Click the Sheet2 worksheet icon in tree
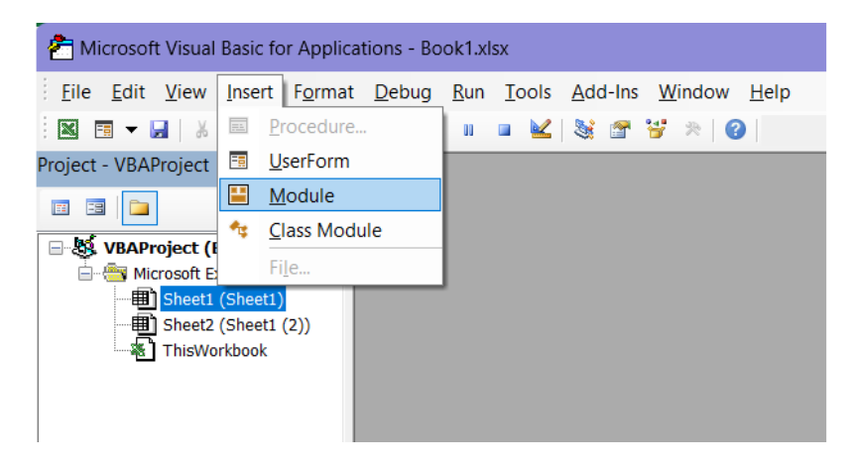856x469 pixels. (144, 325)
